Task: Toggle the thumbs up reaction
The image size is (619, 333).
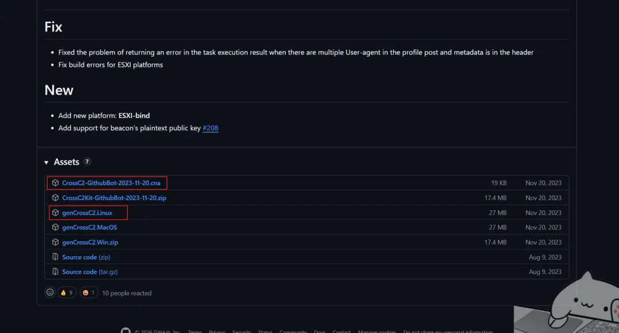Action: (66, 293)
